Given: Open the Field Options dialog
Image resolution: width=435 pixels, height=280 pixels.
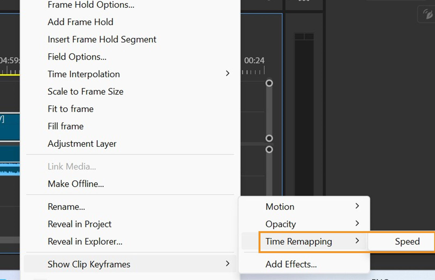Looking at the screenshot, I should pyautogui.click(x=77, y=57).
